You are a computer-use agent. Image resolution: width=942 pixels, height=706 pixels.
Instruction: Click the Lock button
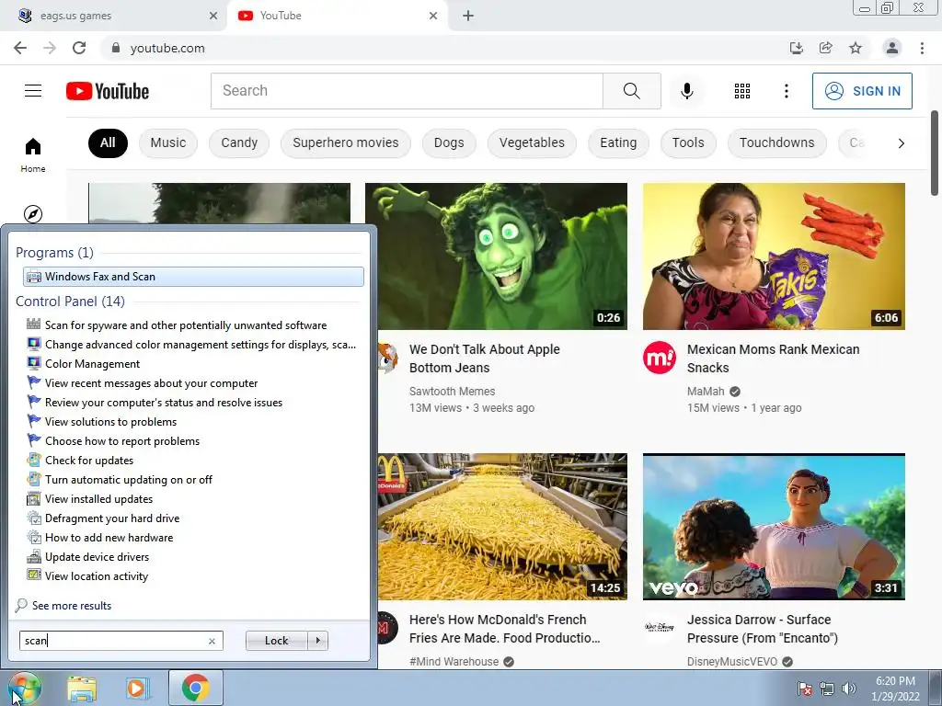(276, 641)
